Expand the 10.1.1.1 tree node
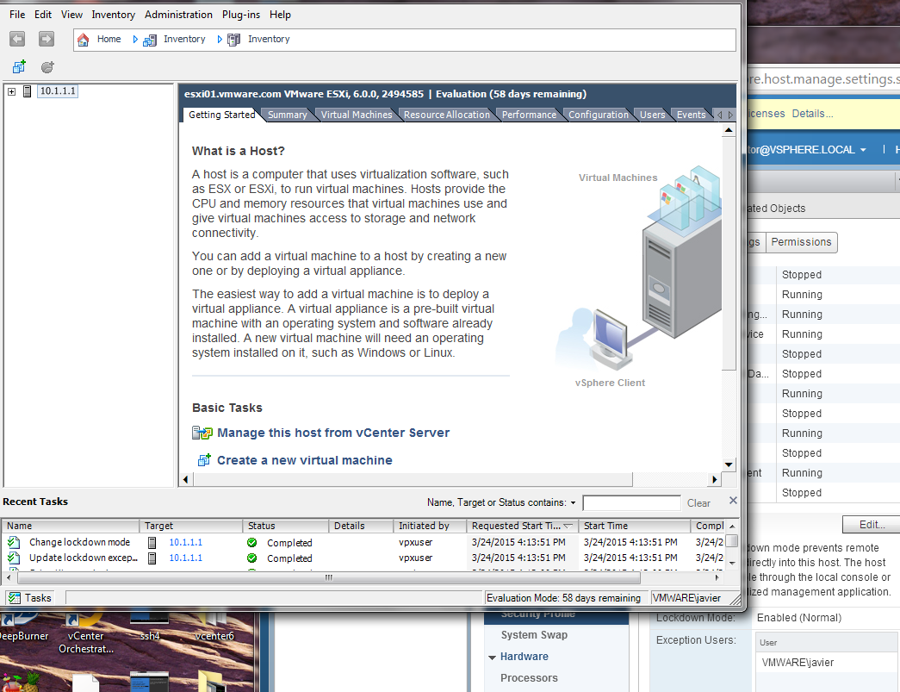This screenshot has width=900, height=692. click(x=11, y=91)
